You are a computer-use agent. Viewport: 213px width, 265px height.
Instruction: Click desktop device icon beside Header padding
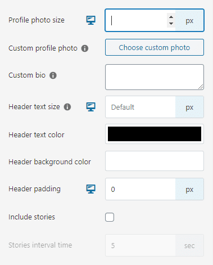90,189
